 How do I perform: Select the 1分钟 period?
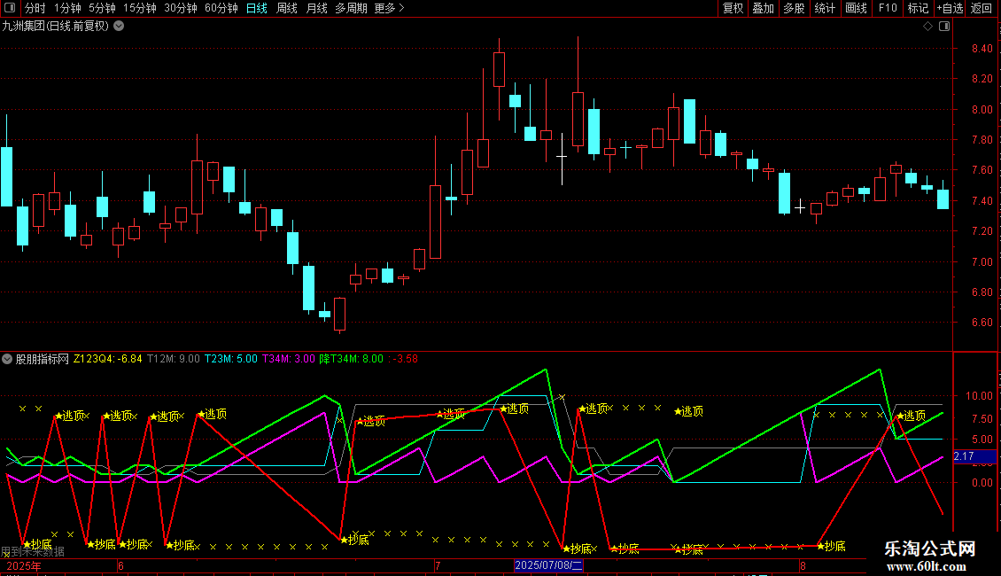coord(67,8)
